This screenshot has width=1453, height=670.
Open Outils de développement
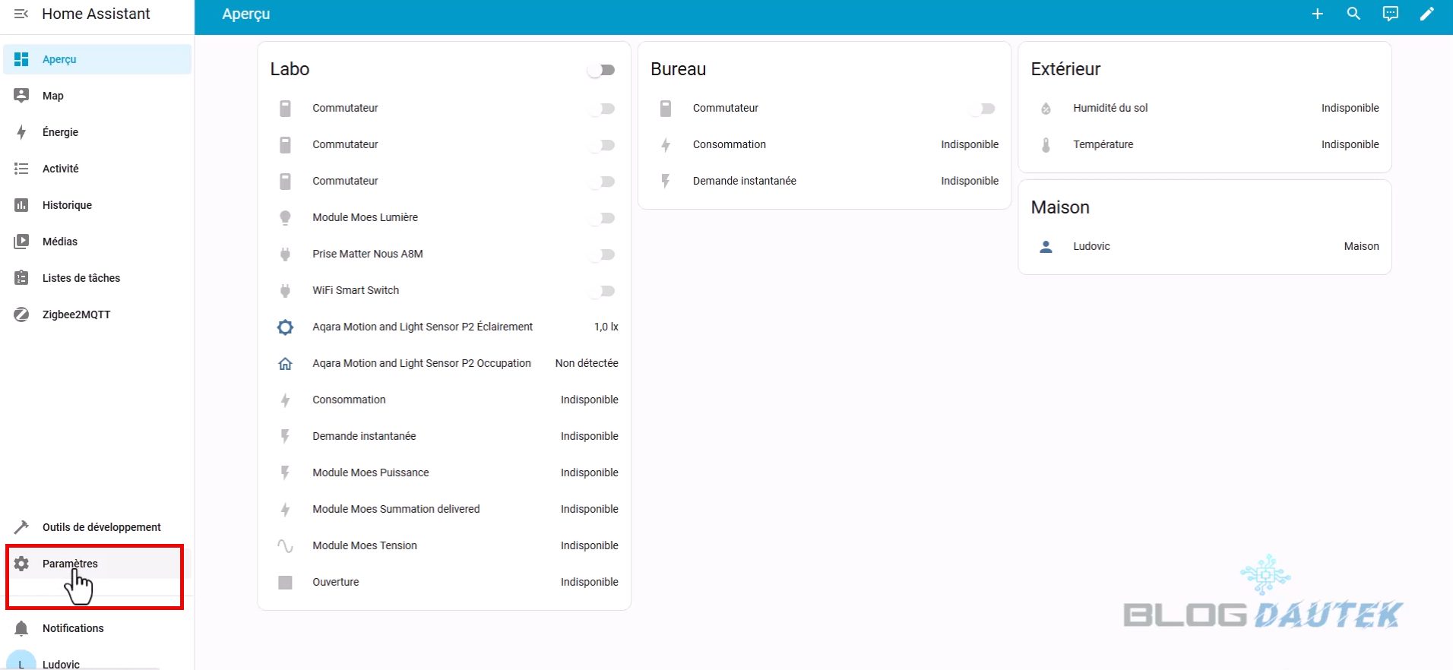(101, 527)
